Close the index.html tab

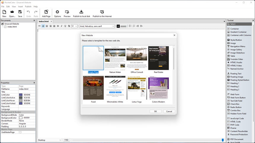pyautogui.click(x=51, y=21)
